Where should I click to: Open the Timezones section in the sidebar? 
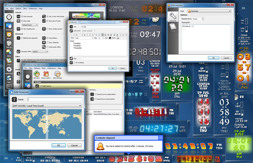click(x=9, y=26)
